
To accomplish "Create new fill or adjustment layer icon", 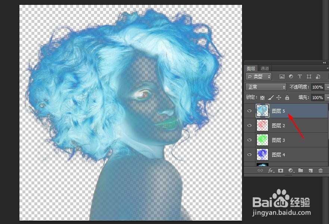I will (x=291, y=171).
